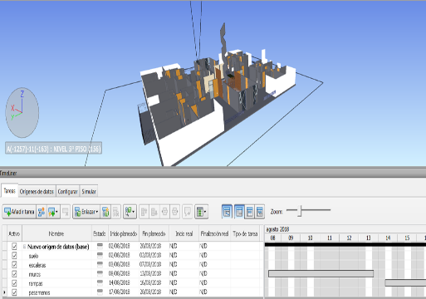The width and height of the screenshot is (426, 299).
Task: Click the Inicio planeado column header
Action: pos(124,233)
